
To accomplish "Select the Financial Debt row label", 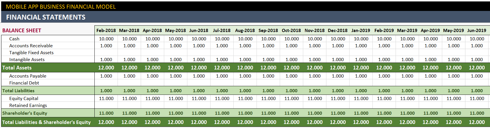I will pos(24,83).
